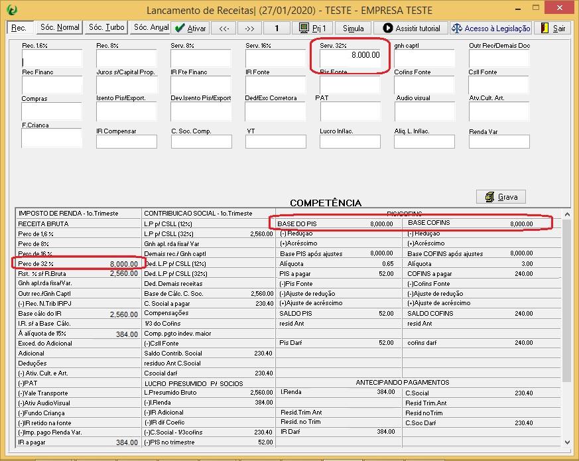Click the application logo in title bar

pos(11,10)
